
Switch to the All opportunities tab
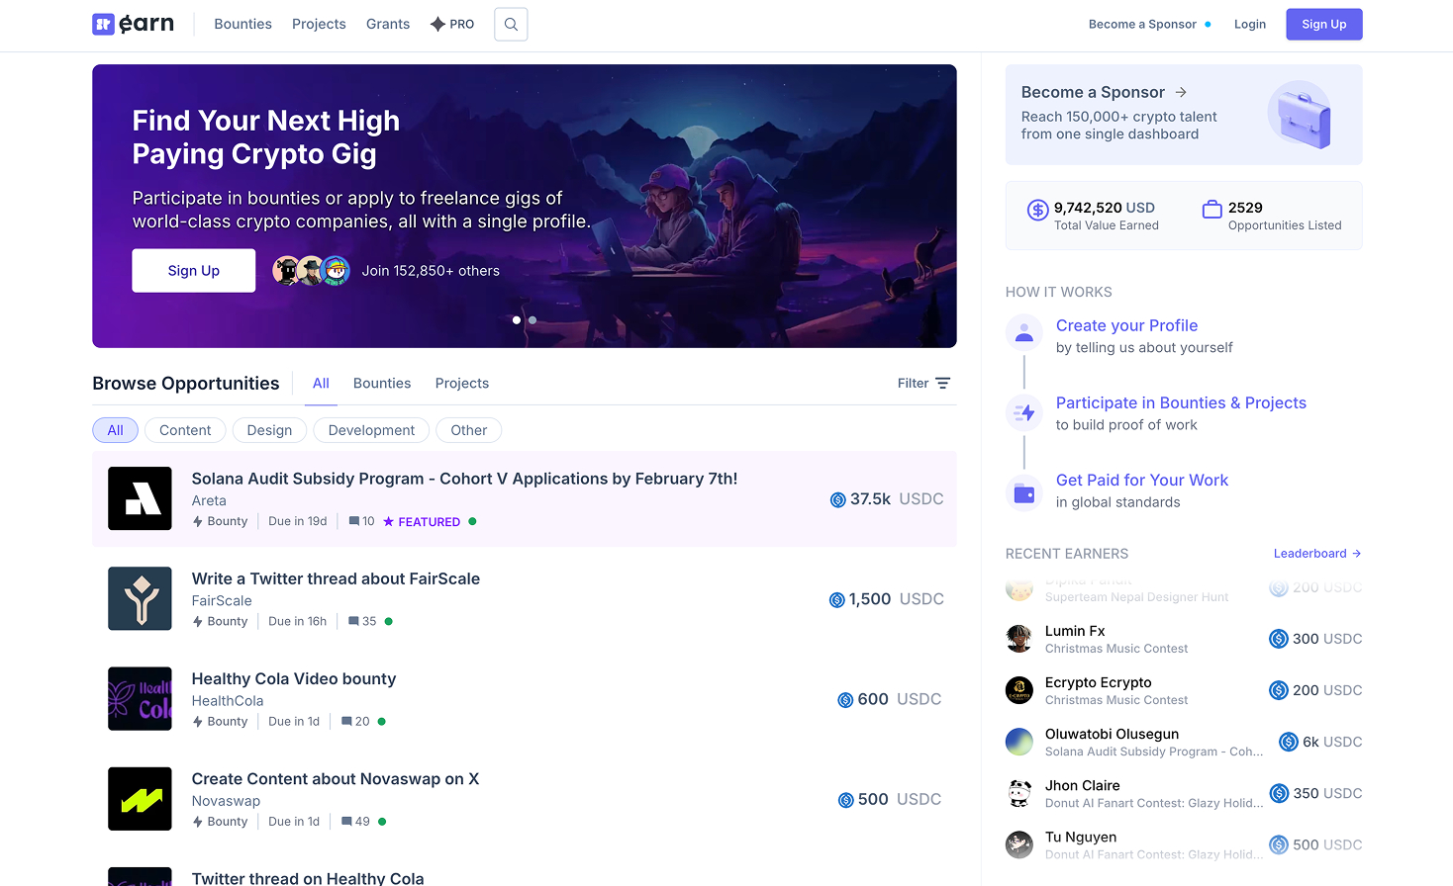tap(321, 384)
